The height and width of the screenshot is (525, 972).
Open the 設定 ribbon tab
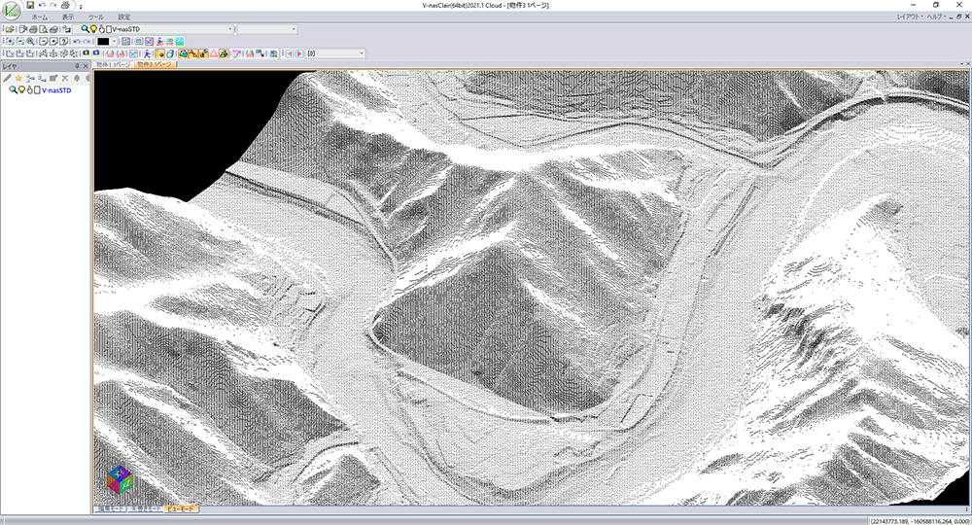pos(124,17)
